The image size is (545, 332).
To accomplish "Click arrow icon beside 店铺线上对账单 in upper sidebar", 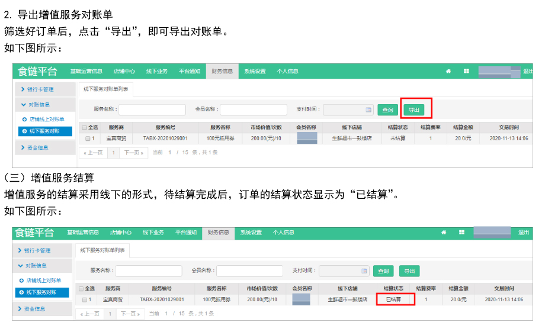I will click(x=24, y=120).
